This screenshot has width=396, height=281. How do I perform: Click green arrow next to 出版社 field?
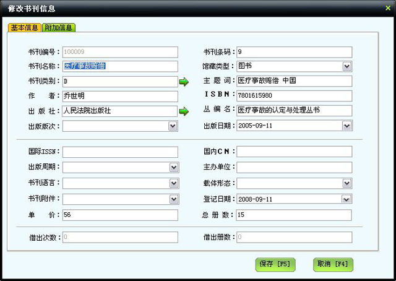184,111
